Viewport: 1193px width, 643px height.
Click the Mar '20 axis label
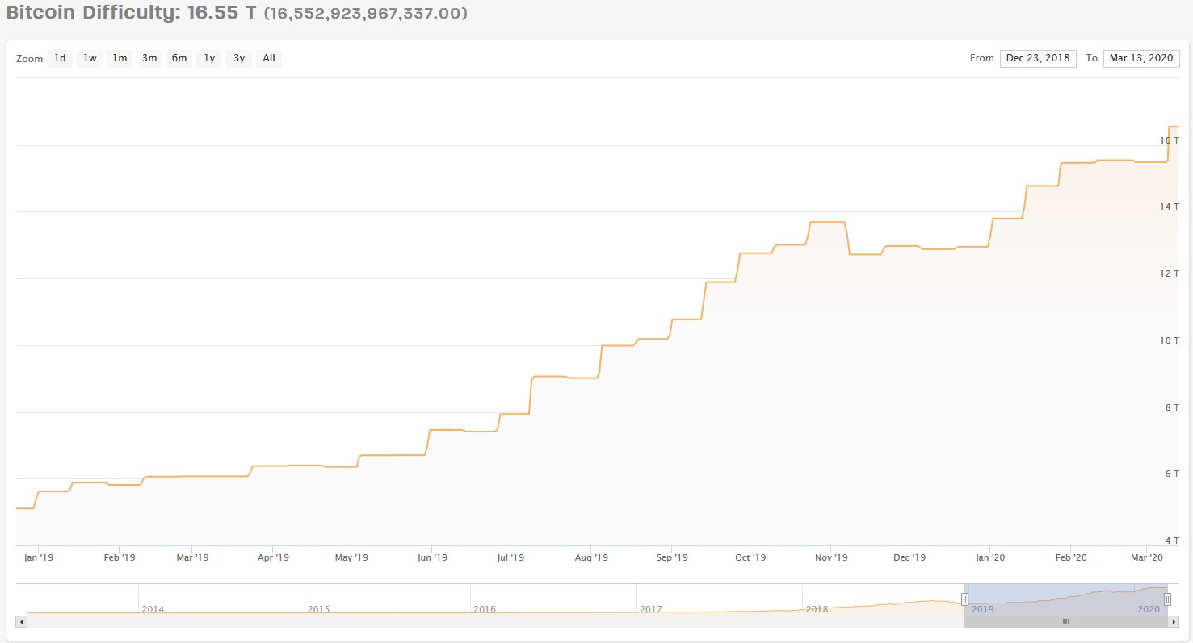[x=1147, y=557]
